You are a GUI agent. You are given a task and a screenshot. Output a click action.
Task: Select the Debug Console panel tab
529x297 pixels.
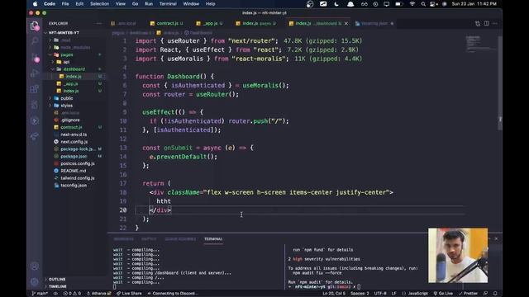(x=180, y=239)
